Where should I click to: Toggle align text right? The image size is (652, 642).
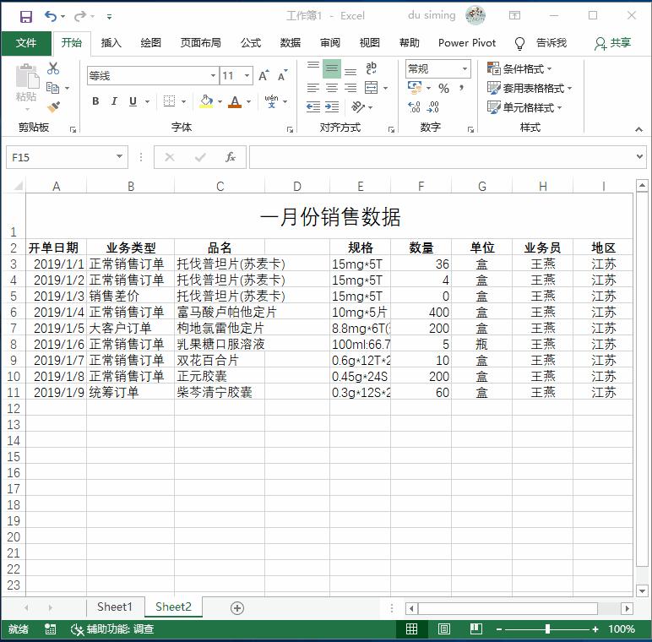pos(350,88)
